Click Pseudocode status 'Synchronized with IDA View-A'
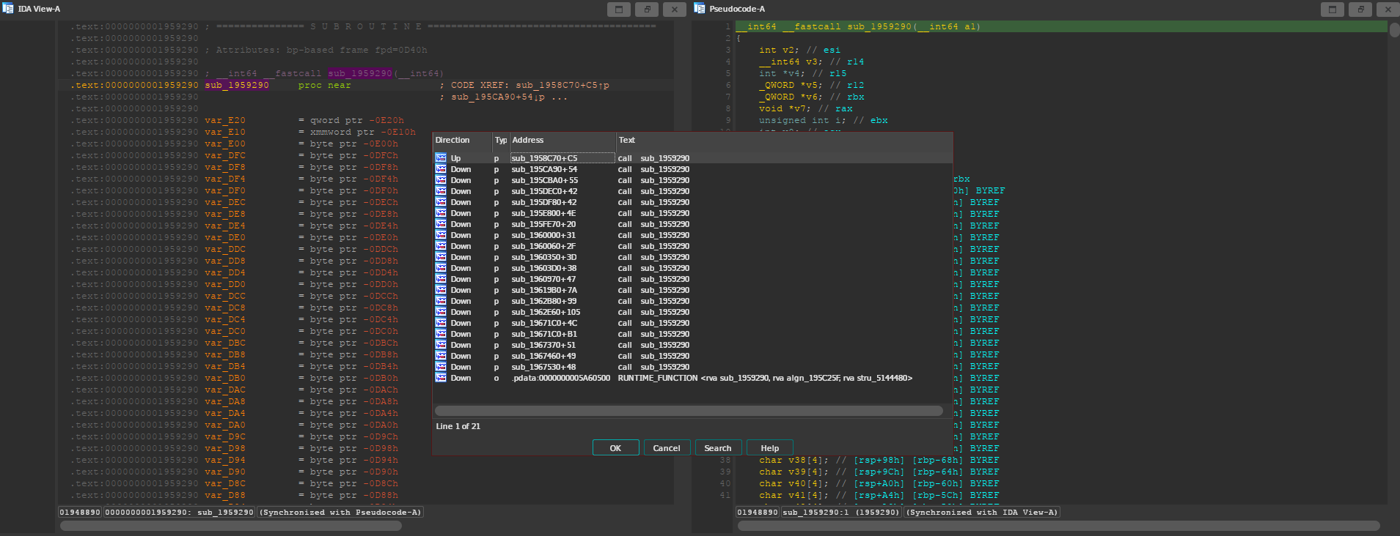The height and width of the screenshot is (536, 1400). click(982, 513)
